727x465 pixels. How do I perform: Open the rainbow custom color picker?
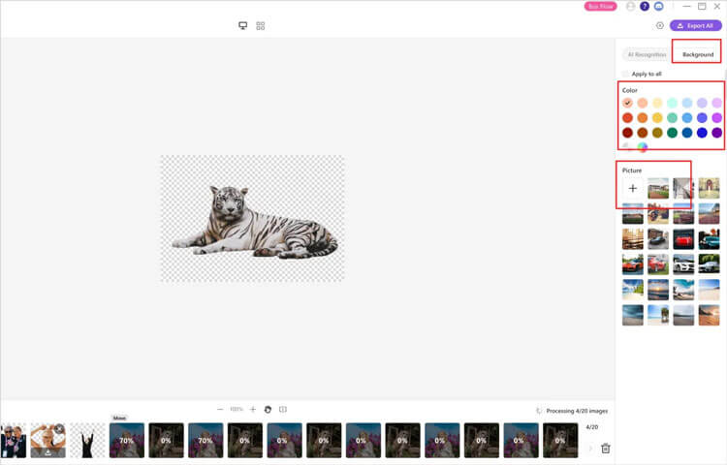click(x=642, y=147)
